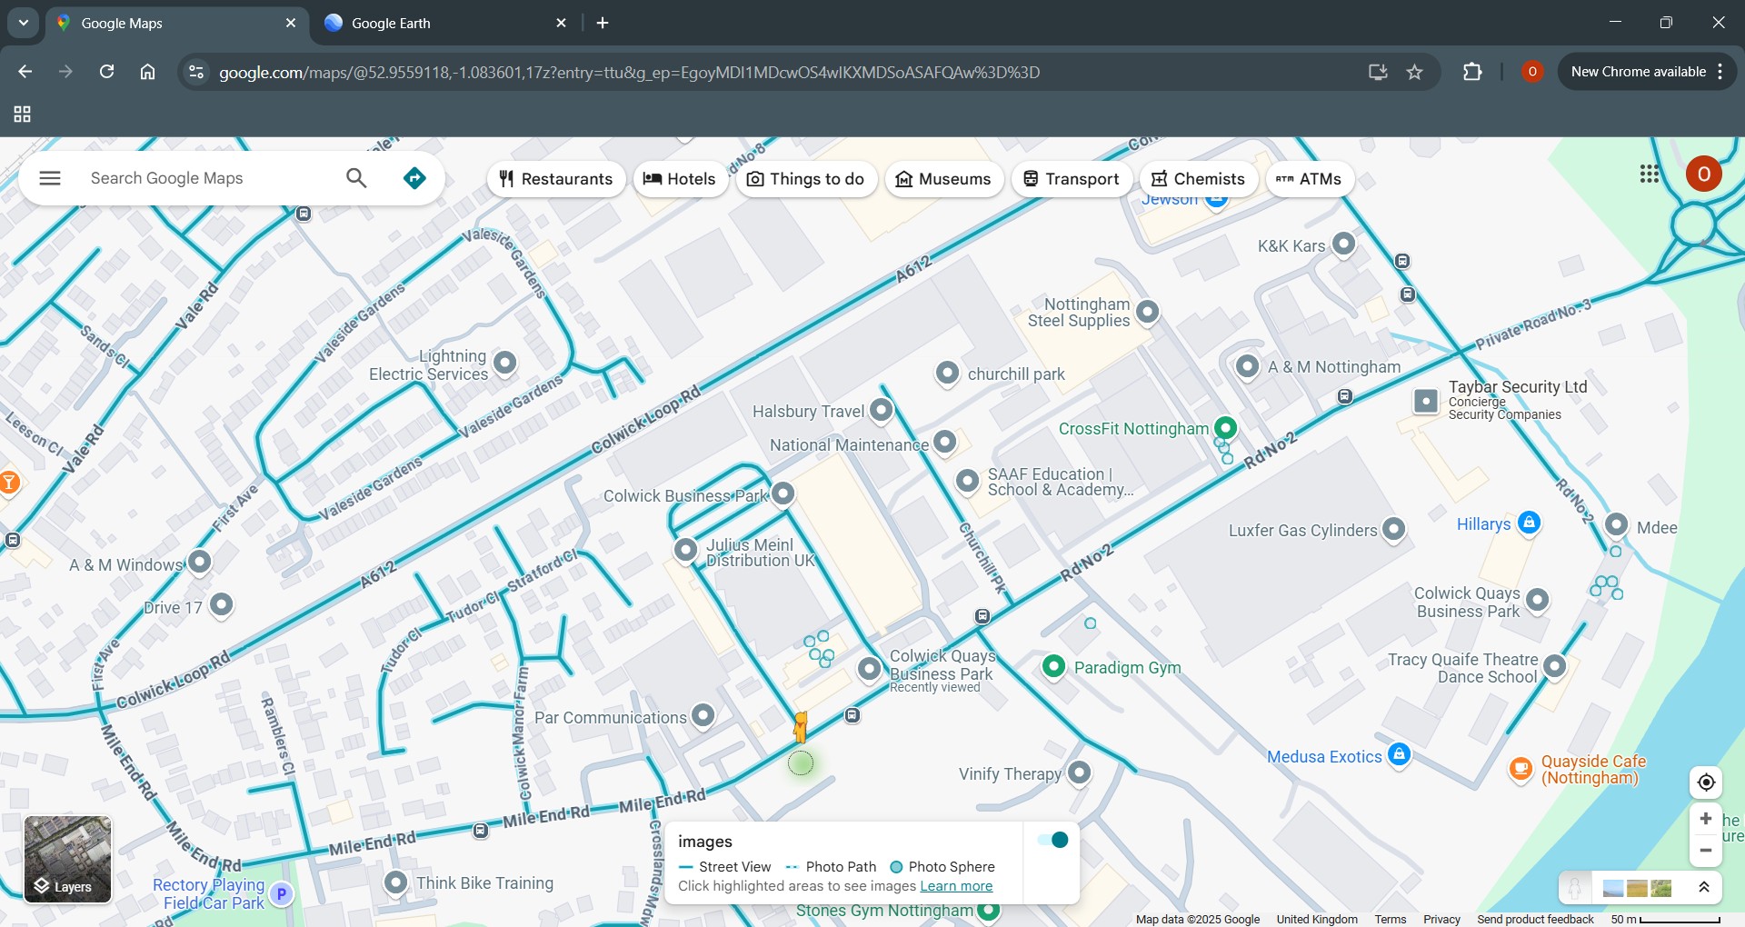This screenshot has width=1745, height=927.
Task: Open the Chrome profile avatar
Action: (1532, 72)
